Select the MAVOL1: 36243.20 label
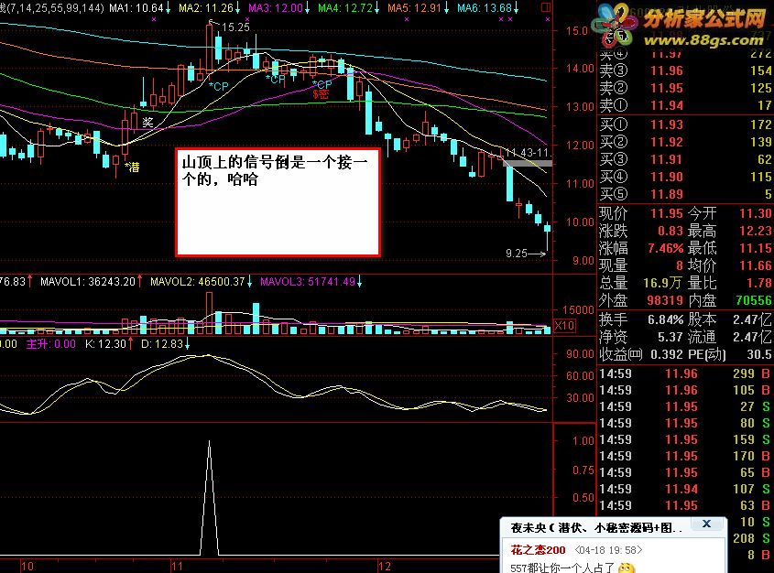The height and width of the screenshot is (573, 774). [x=92, y=282]
